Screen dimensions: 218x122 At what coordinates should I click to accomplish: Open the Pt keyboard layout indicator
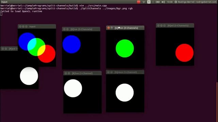149,2
